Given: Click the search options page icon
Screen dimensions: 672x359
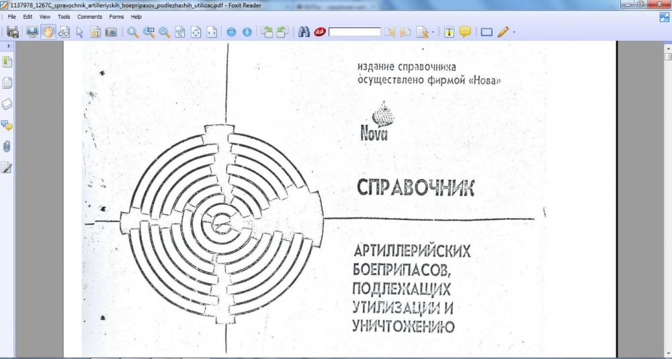Looking at the screenshot, I should tap(423, 32).
